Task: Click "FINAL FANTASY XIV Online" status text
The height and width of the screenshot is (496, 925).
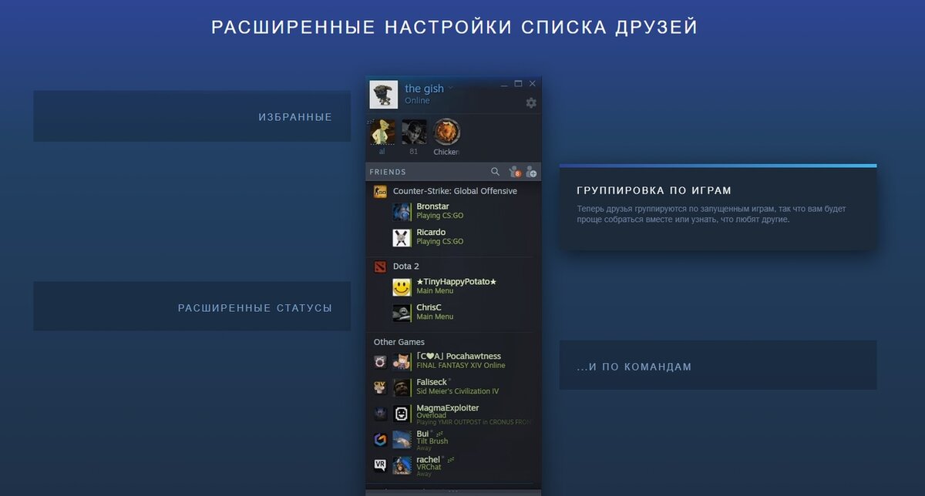Action: tap(461, 366)
